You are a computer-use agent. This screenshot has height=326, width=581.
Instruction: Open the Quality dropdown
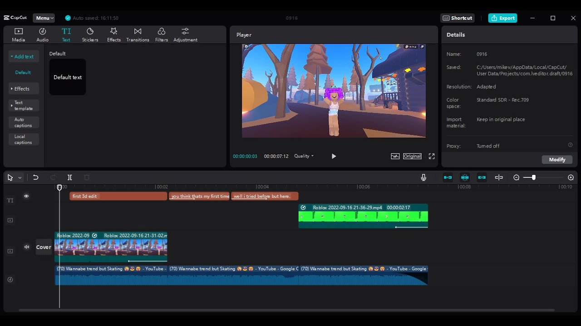coord(304,156)
